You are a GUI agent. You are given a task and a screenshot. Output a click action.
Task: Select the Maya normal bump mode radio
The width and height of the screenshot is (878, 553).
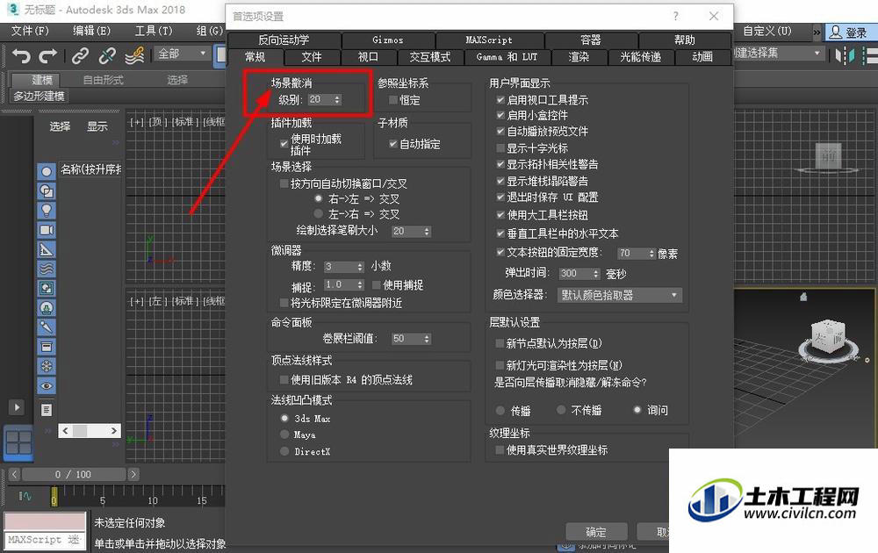[x=284, y=434]
